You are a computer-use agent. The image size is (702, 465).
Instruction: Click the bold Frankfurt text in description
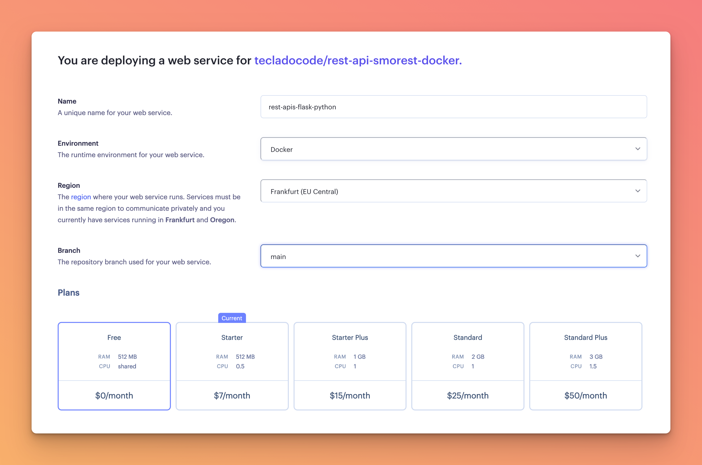tap(180, 220)
